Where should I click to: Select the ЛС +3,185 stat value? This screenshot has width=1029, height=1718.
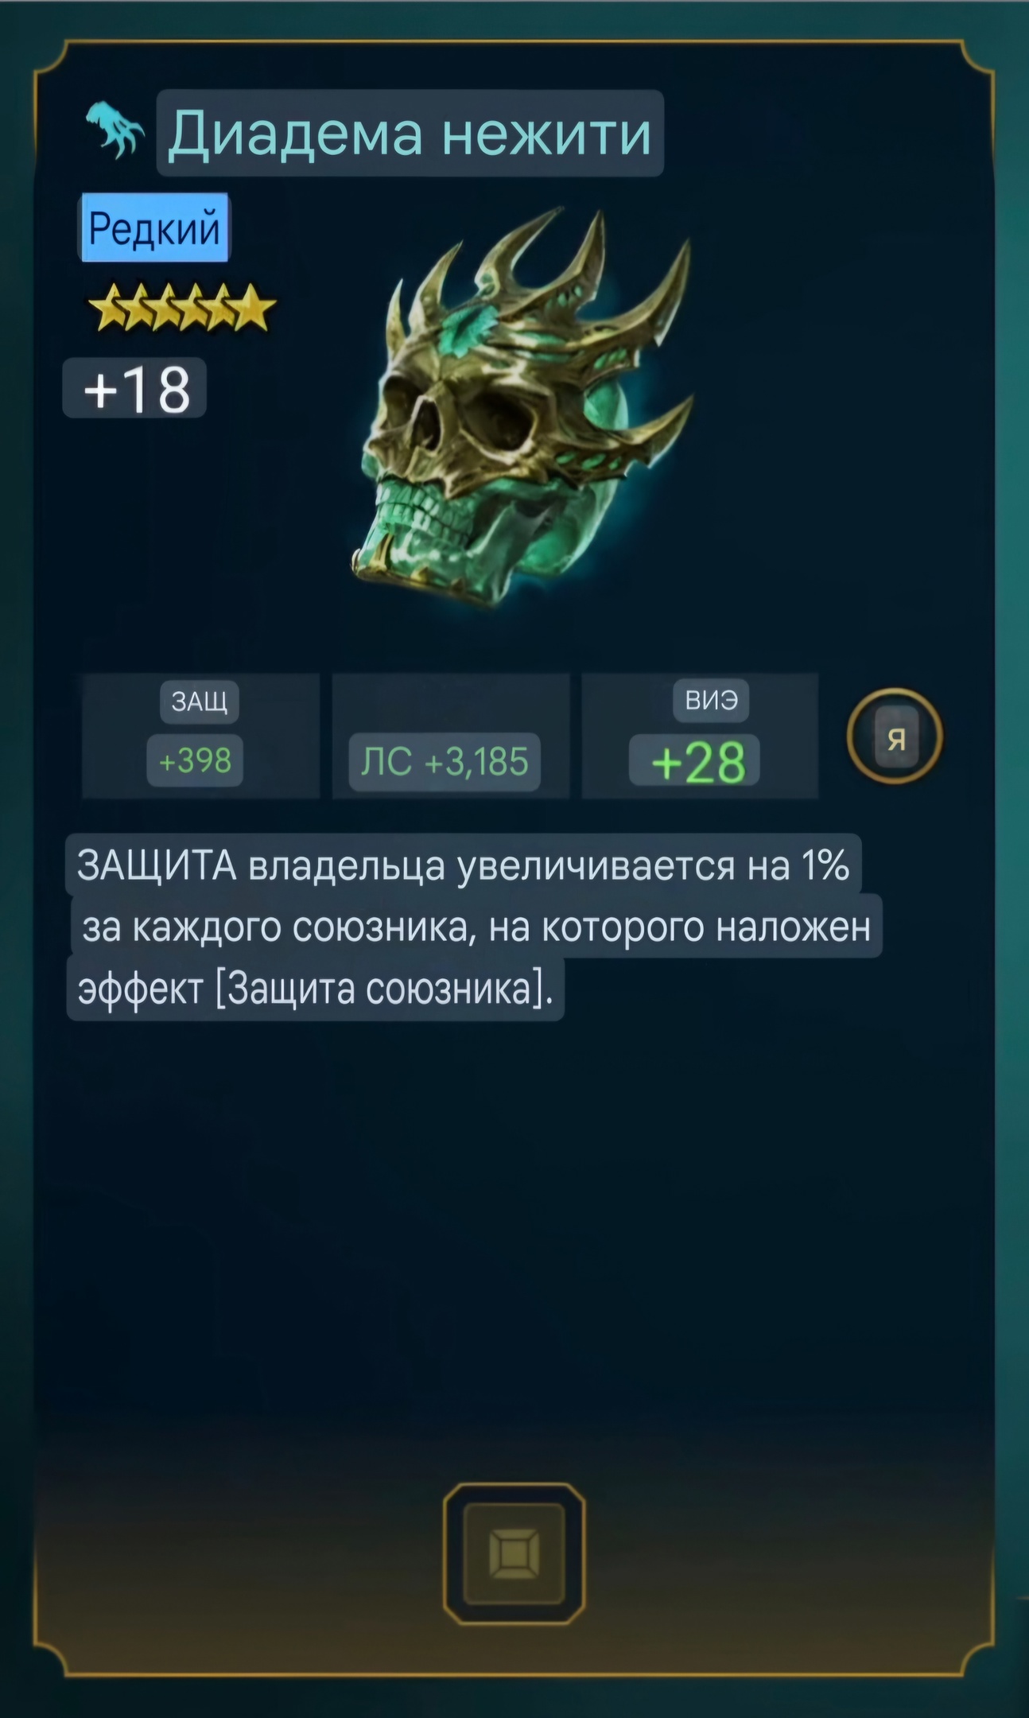pyautogui.click(x=445, y=762)
